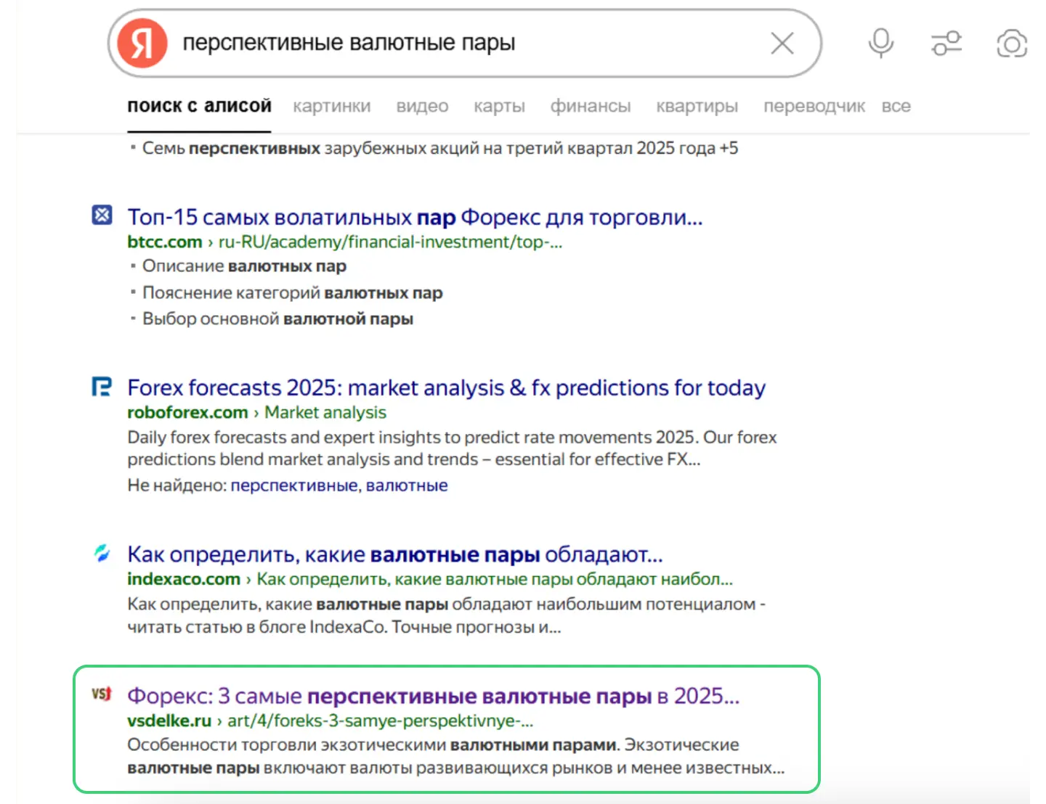Viewport: 1046px width, 804px height.
Task: Click the btcc.com favicon
Action: [x=102, y=216]
